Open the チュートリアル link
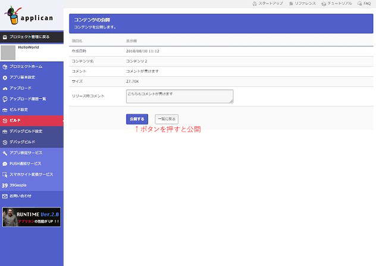 click(337, 4)
